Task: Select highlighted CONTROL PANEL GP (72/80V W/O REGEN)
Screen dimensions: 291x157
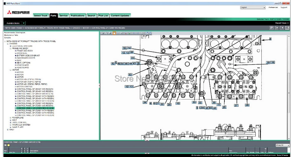Action: (x=35, y=108)
